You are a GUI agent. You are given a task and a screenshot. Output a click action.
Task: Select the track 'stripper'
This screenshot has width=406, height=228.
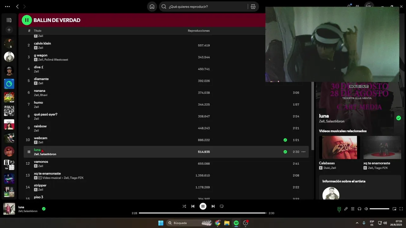(40, 185)
